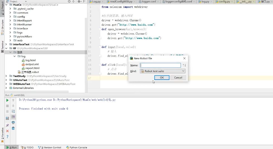Click the Stop process icon in Run panel
Image resolution: width=273 pixels, height=149 pixels.
pos(8,106)
